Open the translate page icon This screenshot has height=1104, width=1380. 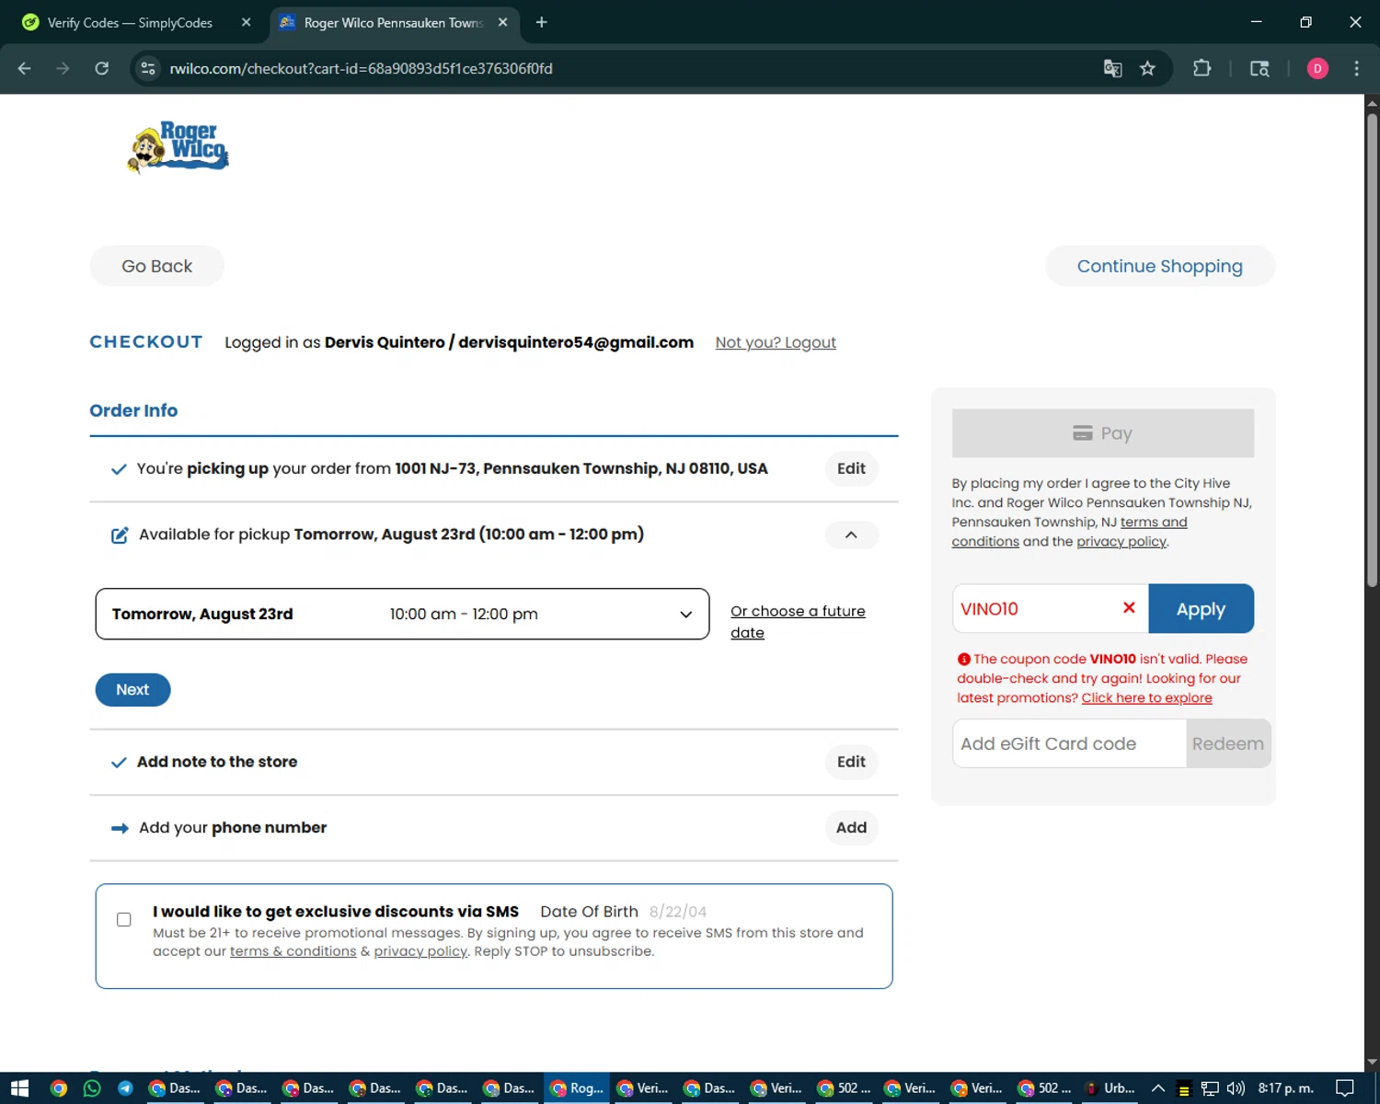[1112, 68]
